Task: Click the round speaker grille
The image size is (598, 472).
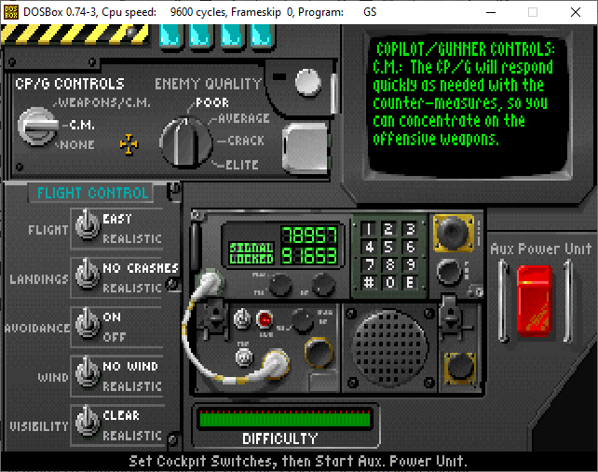Action: [389, 348]
